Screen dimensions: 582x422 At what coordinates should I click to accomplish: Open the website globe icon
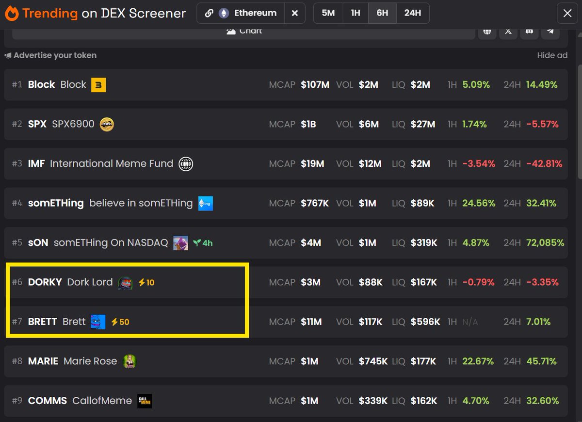[x=487, y=32]
